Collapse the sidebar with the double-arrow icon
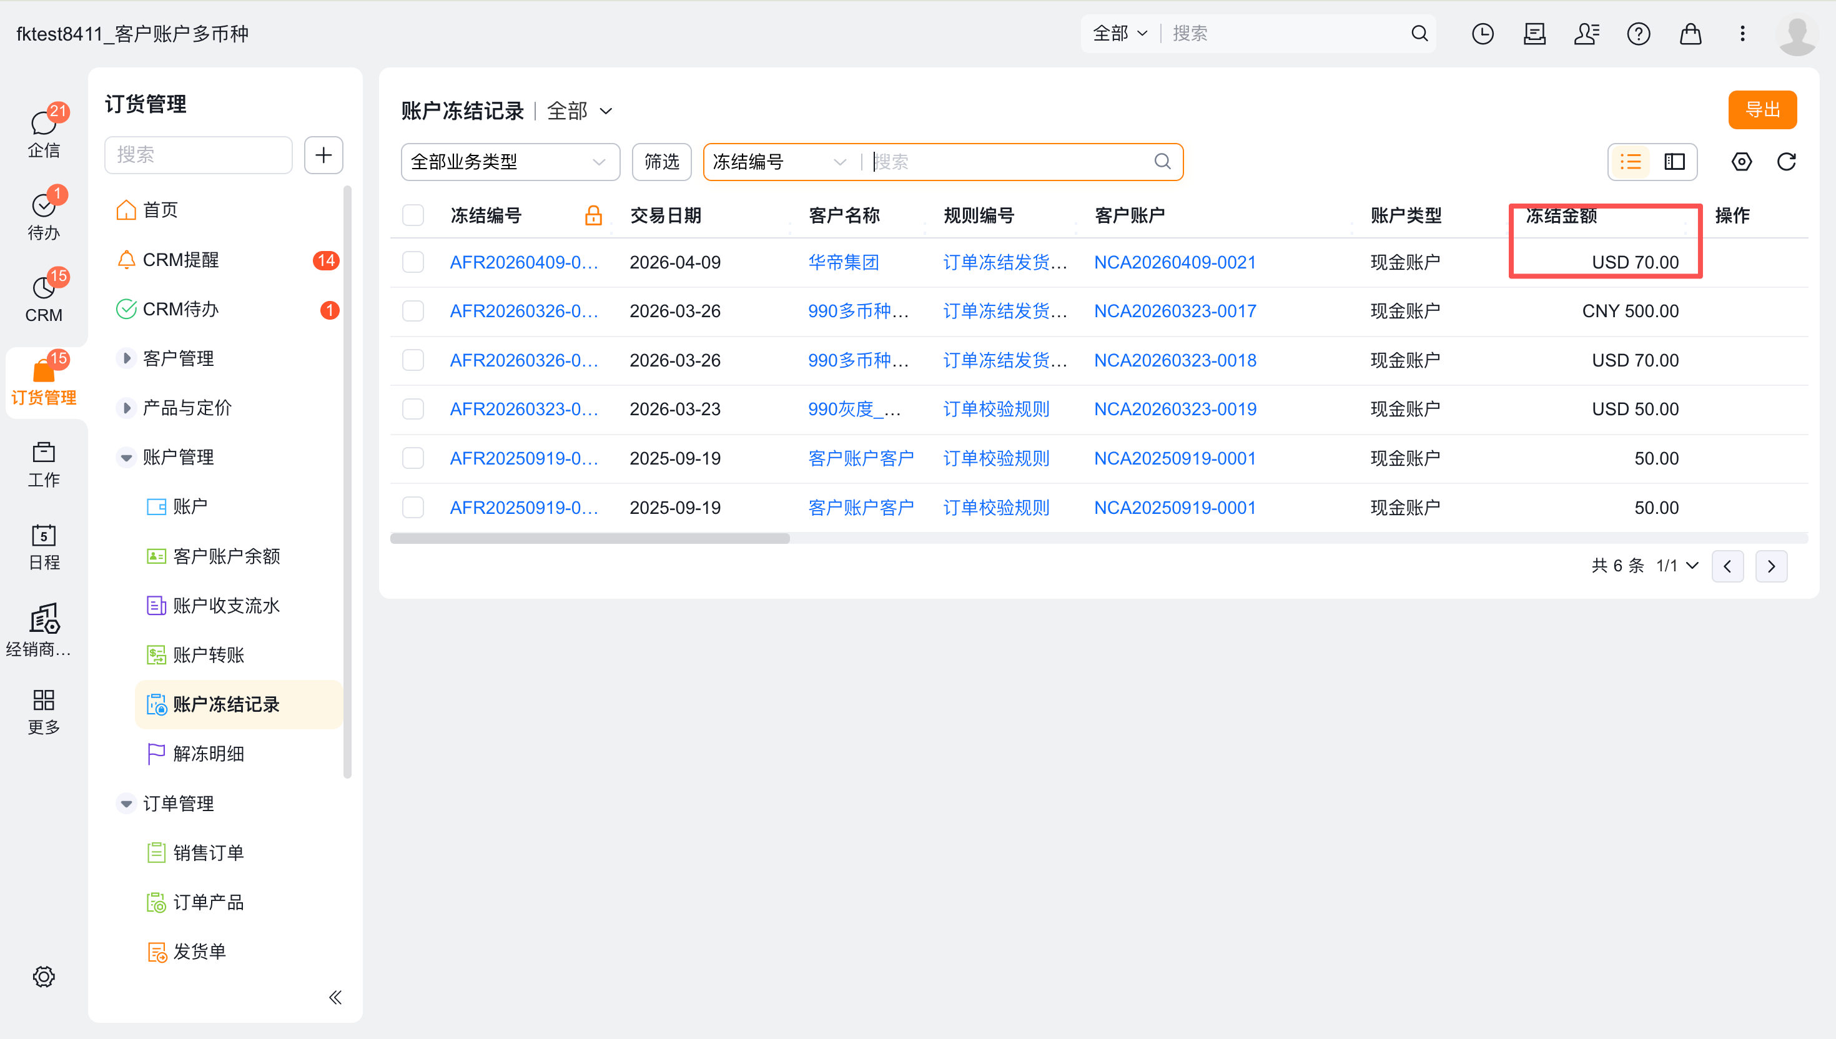The image size is (1836, 1039). pos(335,997)
